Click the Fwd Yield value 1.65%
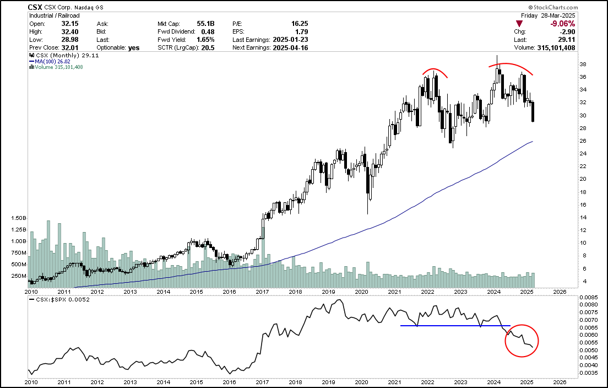The image size is (608, 388). pyautogui.click(x=205, y=40)
